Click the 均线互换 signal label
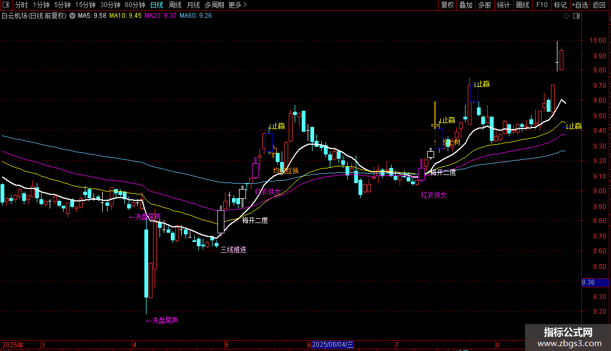The width and height of the screenshot is (611, 351). click(x=285, y=171)
